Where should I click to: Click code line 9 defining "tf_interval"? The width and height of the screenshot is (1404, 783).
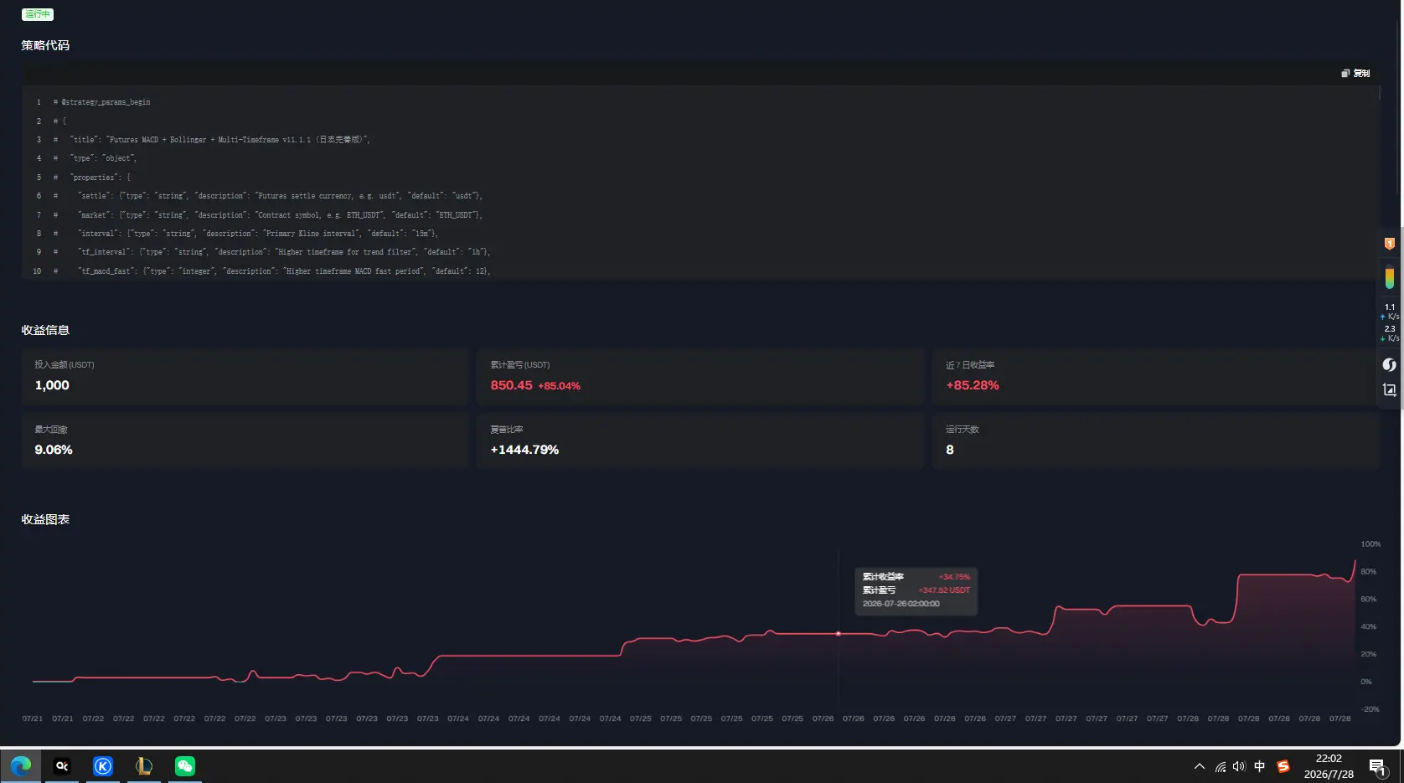[x=272, y=252]
